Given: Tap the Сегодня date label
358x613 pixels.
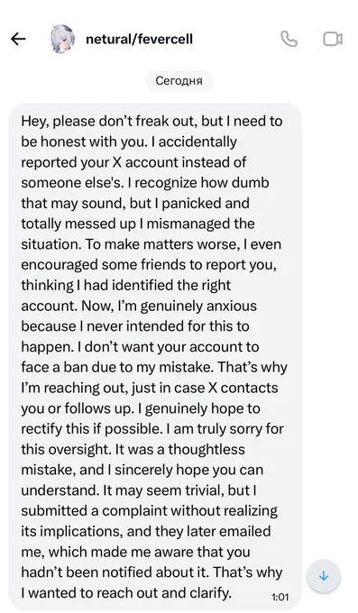Looking at the screenshot, I should coord(179,80).
